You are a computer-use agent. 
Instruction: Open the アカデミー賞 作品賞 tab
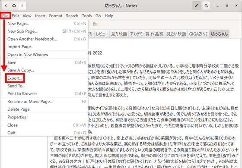click(146, 34)
